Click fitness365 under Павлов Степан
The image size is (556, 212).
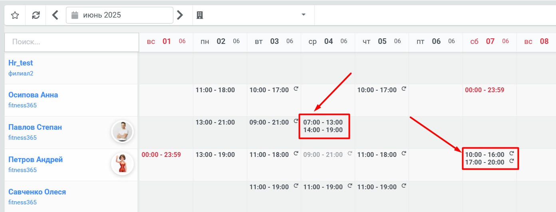tap(22, 138)
